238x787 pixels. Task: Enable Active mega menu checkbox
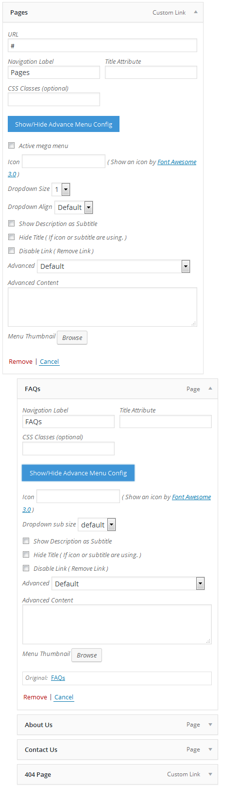[12, 146]
